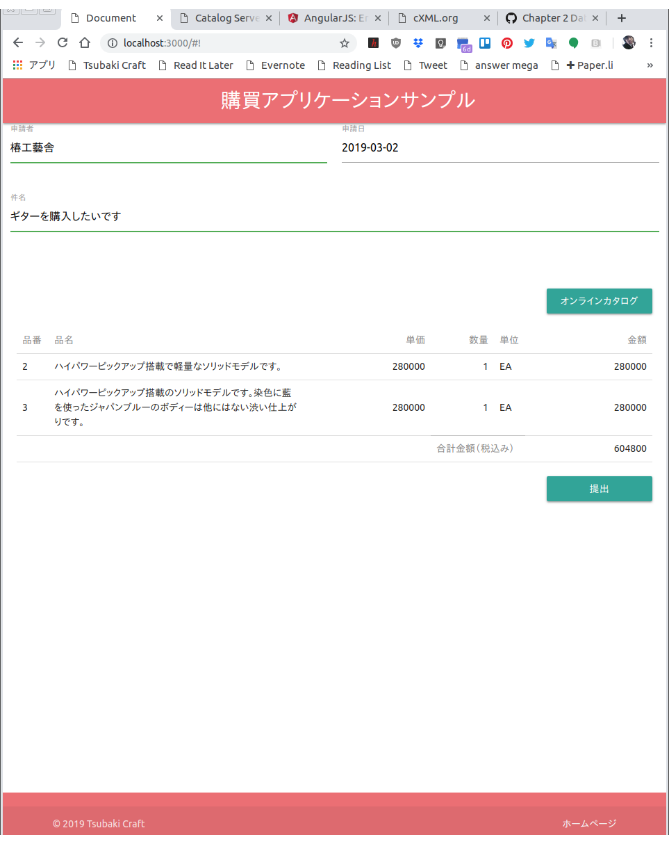The width and height of the screenshot is (669, 844).
Task: Reload the current page
Action: 63,42
